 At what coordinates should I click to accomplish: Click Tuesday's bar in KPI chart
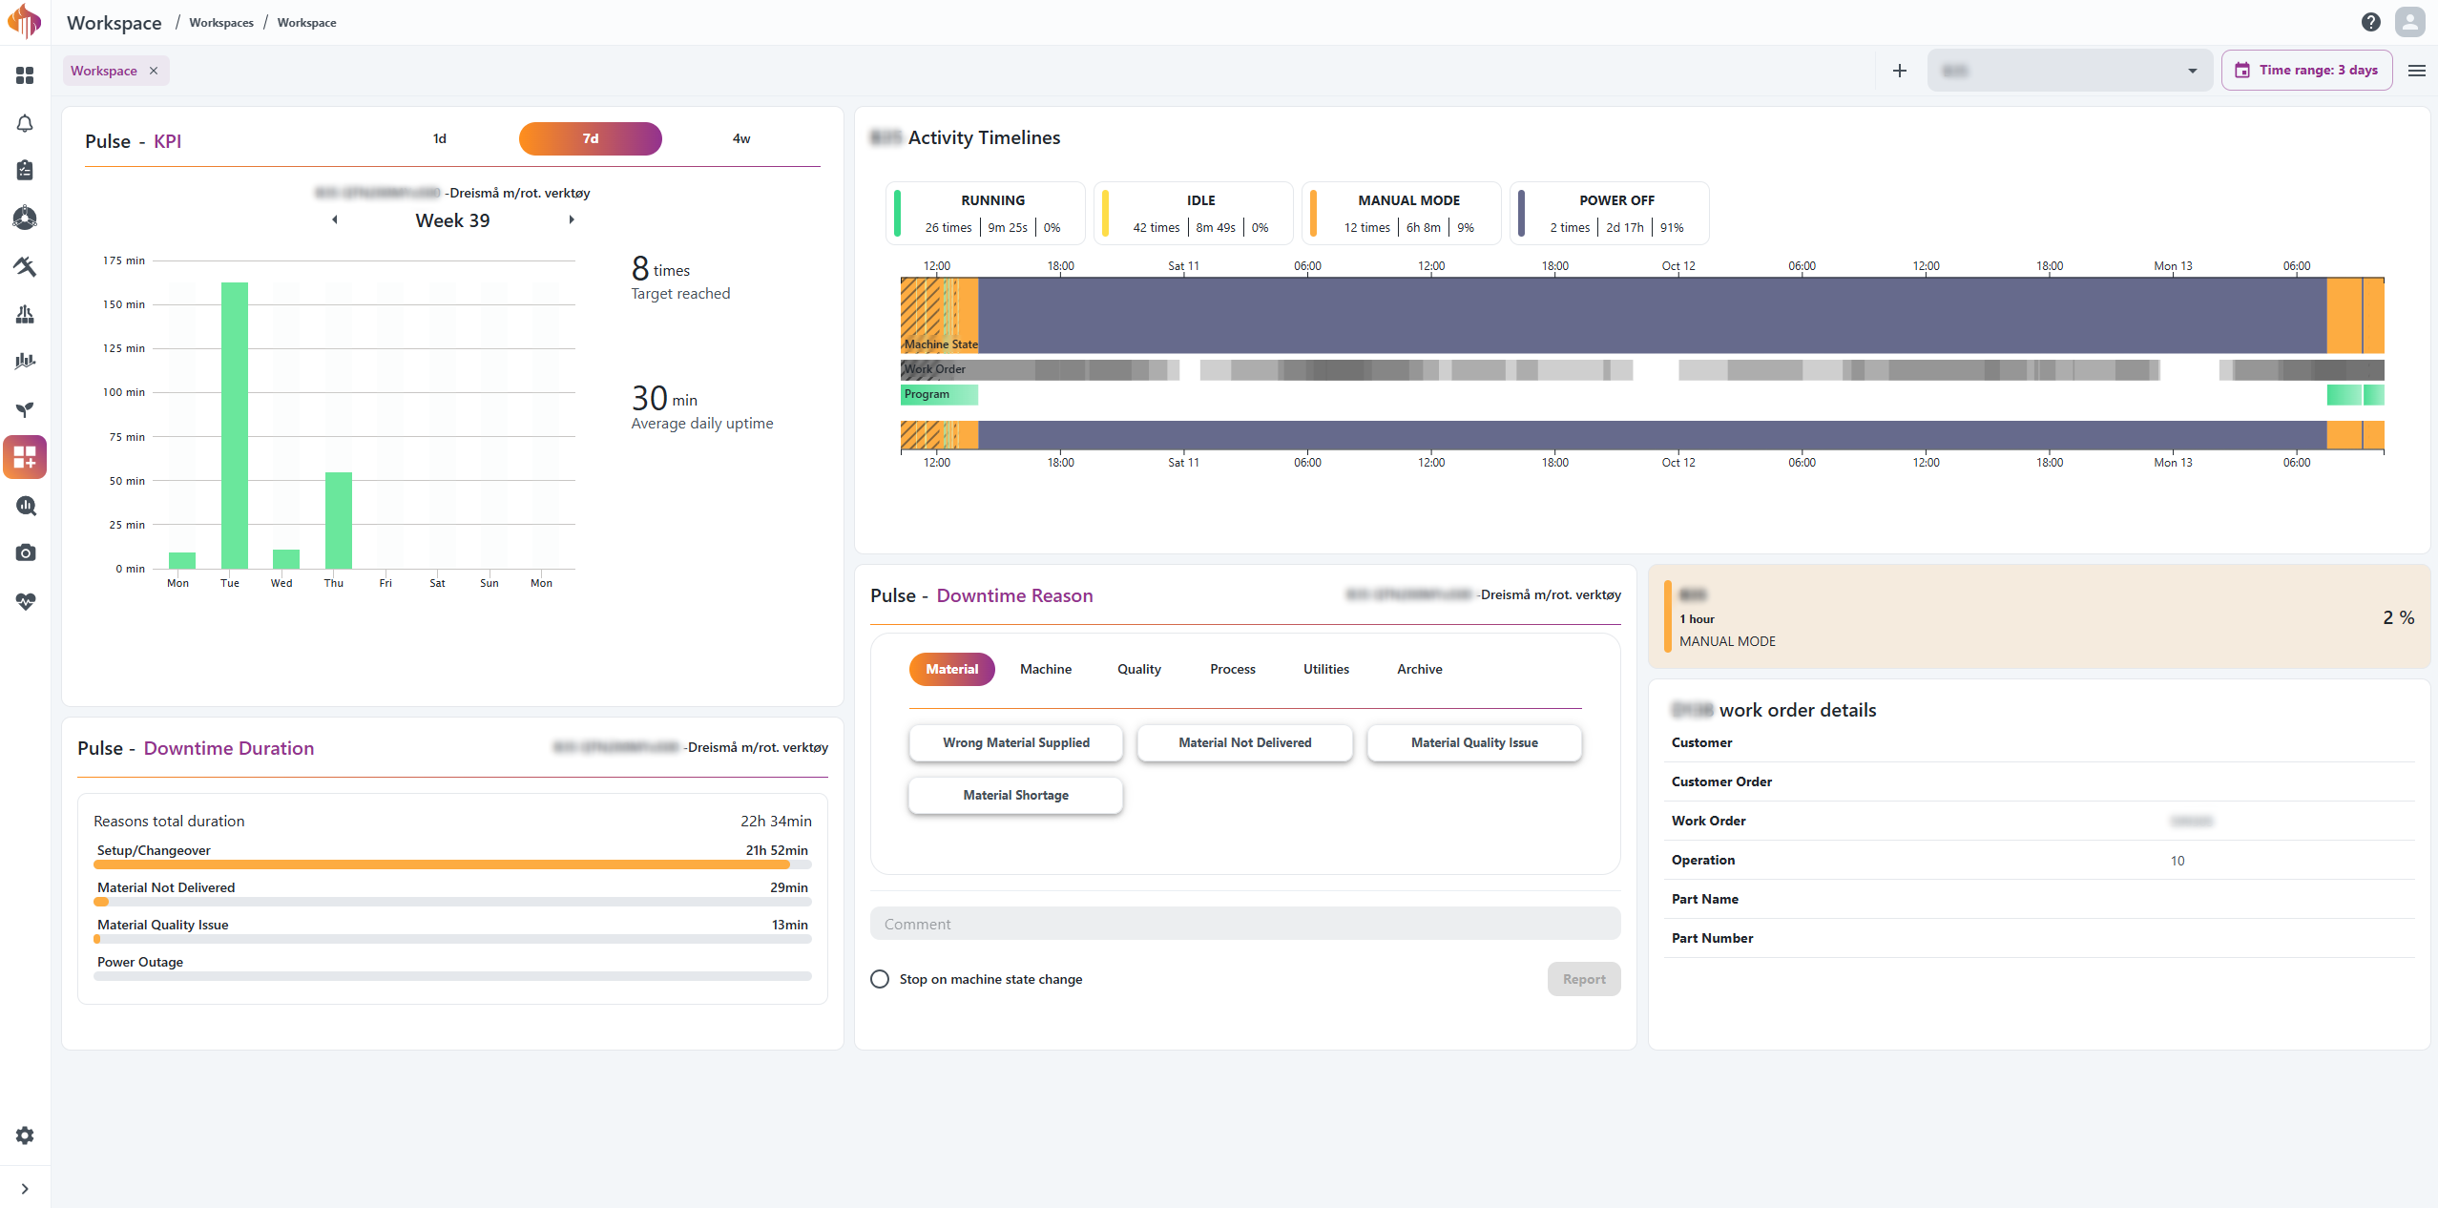click(234, 425)
